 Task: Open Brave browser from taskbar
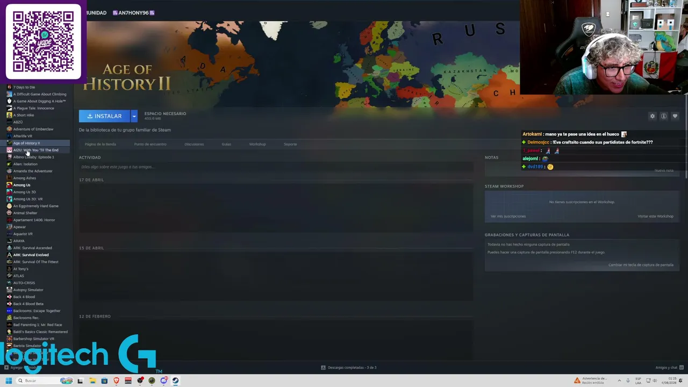coord(116,381)
